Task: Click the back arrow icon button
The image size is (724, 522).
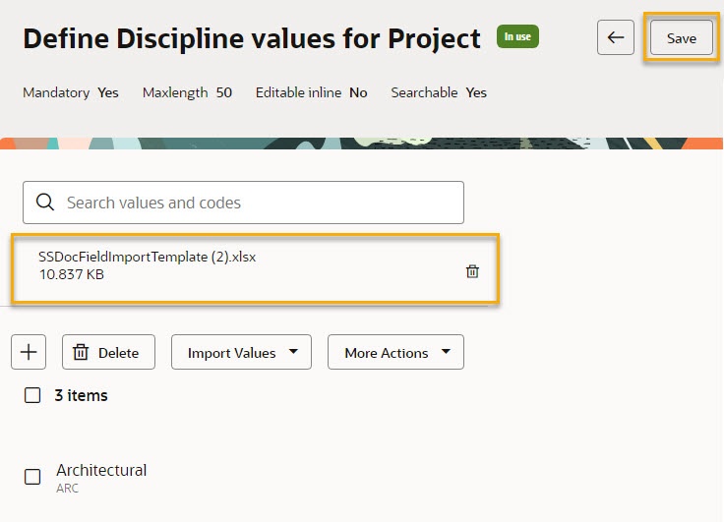Action: point(616,37)
